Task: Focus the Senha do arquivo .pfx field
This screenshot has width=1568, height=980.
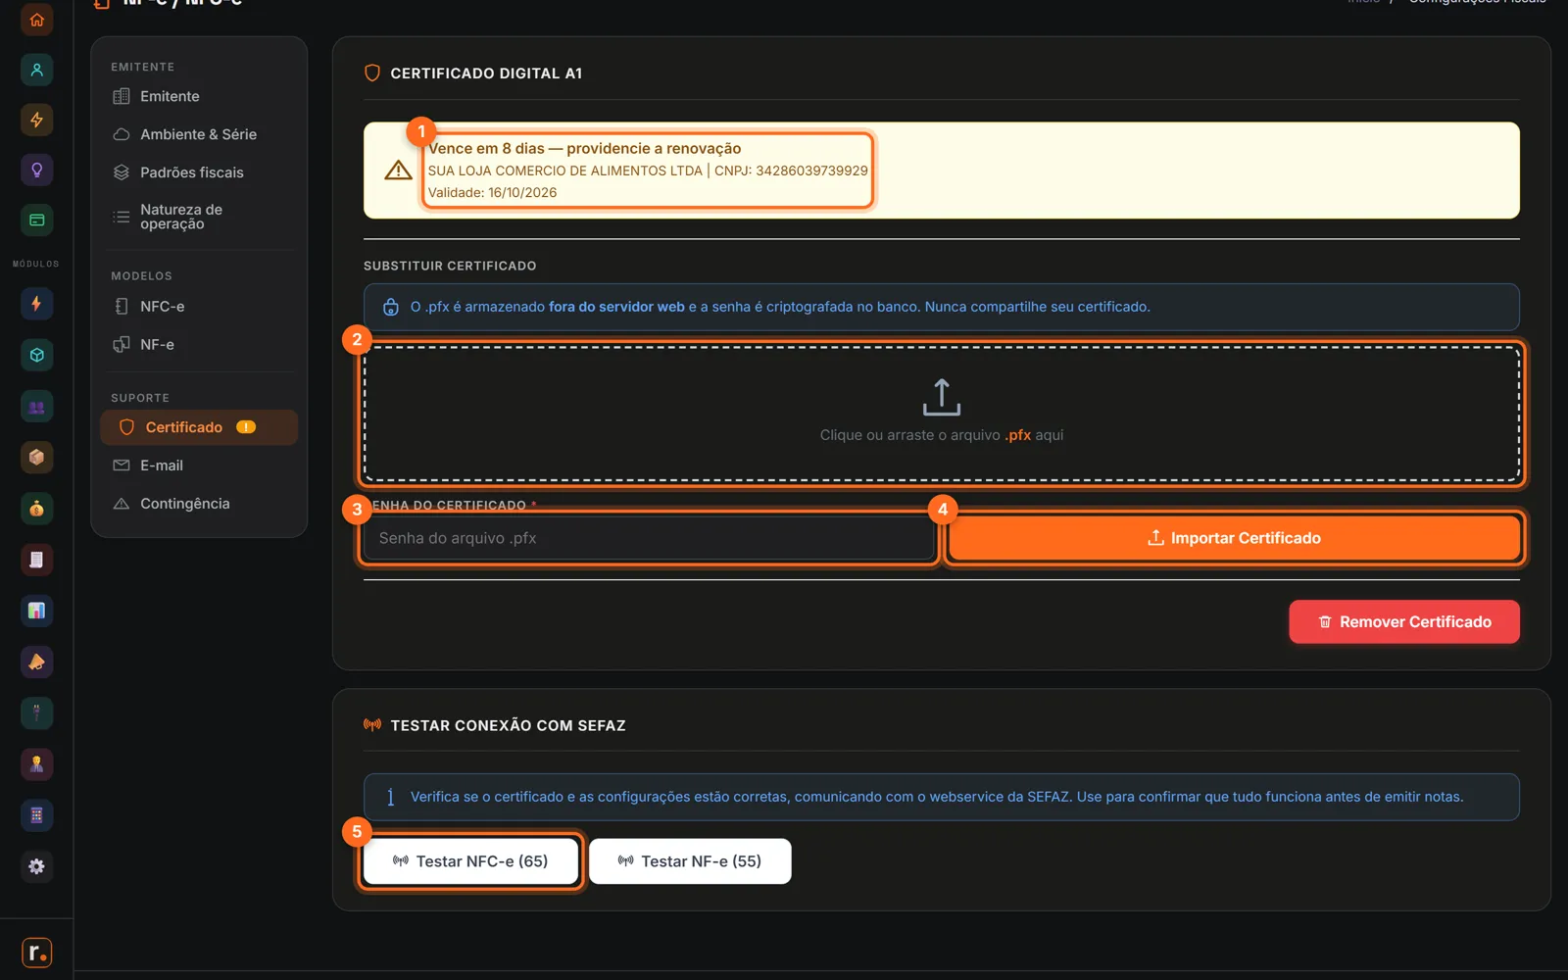Action: 648,538
